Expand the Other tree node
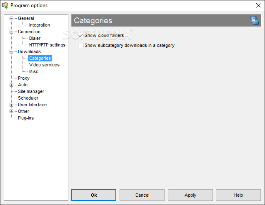 [11, 111]
